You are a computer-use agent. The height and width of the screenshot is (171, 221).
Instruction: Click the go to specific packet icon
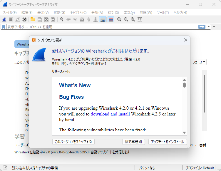[82, 19]
